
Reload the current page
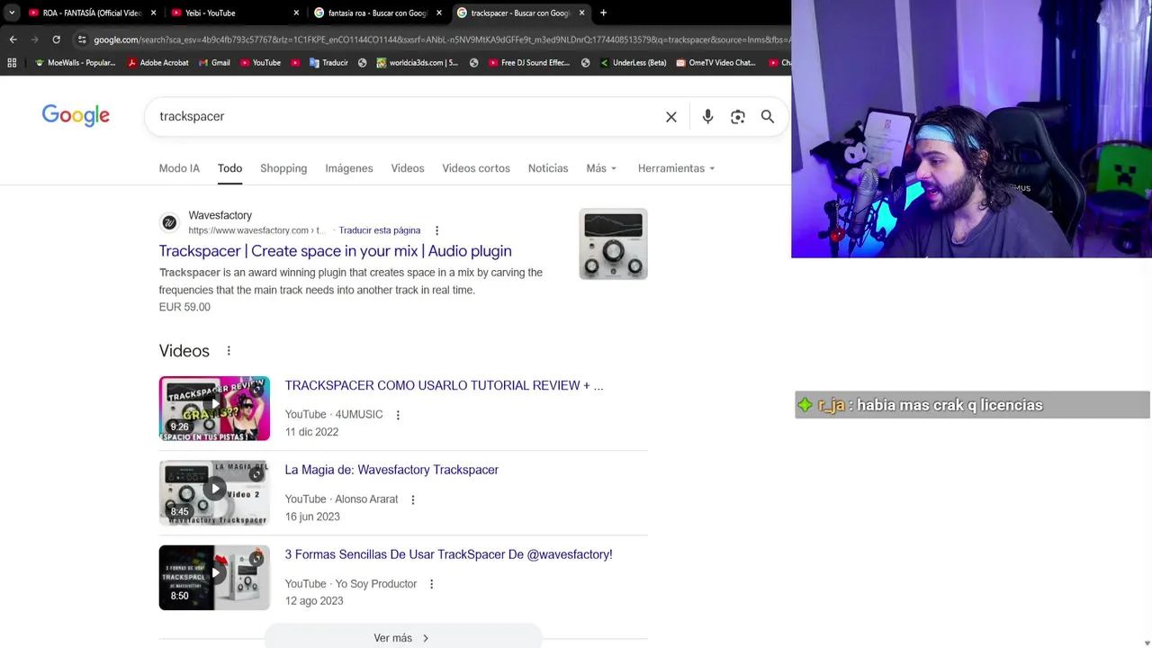[x=56, y=40]
